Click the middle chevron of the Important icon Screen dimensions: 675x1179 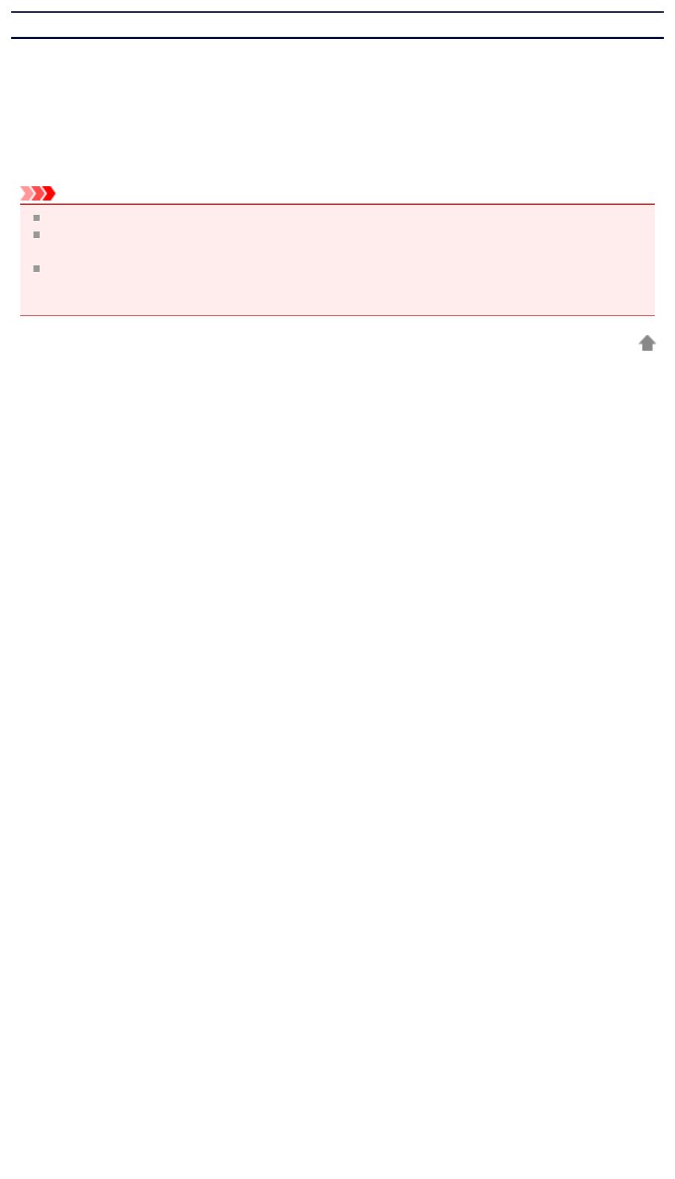click(x=38, y=194)
